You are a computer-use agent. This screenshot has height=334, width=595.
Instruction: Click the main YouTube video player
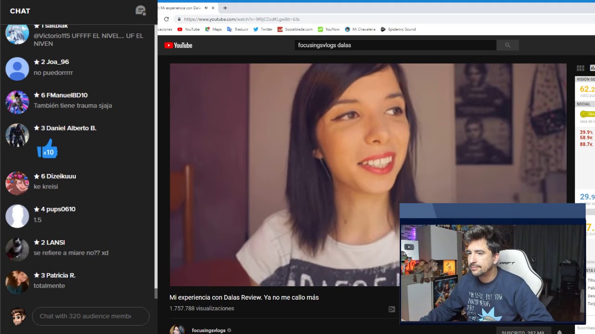(x=368, y=174)
